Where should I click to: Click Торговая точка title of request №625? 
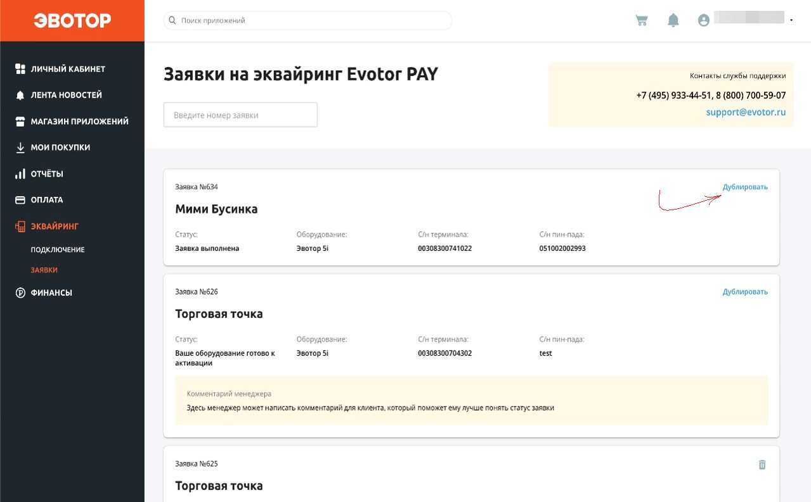click(x=219, y=486)
